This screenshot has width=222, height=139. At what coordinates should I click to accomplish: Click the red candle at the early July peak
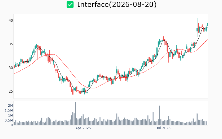pyautogui.click(x=163, y=38)
